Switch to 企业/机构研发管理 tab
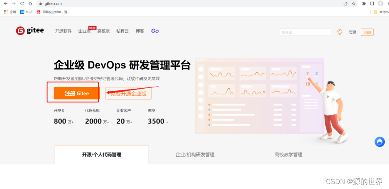Screen dimensions: 389x189 pos(195,155)
